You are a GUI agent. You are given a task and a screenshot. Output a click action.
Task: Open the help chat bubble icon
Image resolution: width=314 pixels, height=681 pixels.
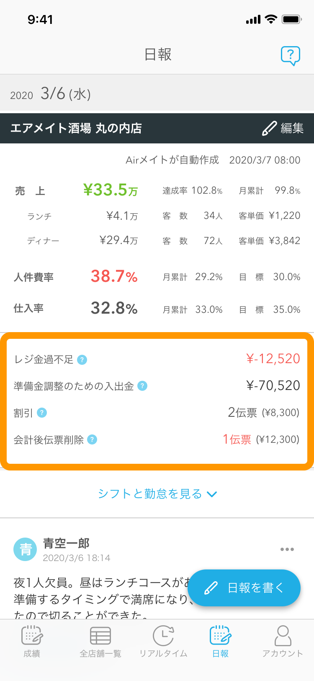(x=291, y=55)
